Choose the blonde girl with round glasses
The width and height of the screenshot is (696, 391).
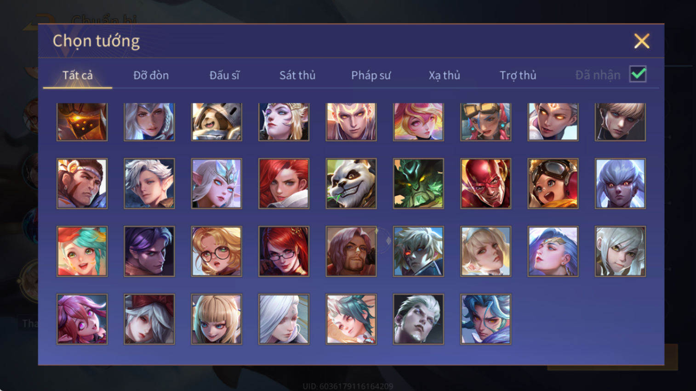pyautogui.click(x=217, y=251)
